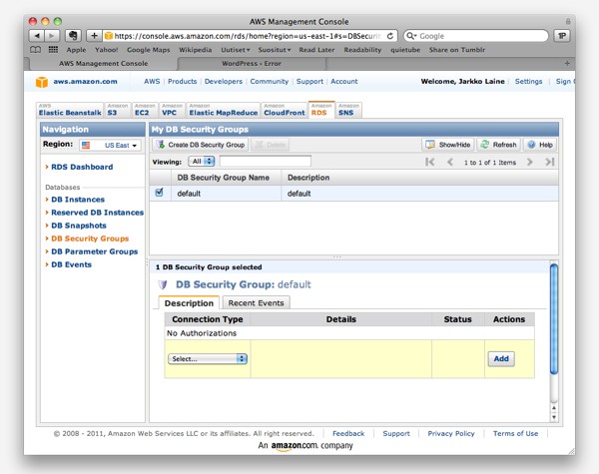Viewport: 599px width, 474px height.
Task: Select the Description details tab
Action: (x=189, y=303)
